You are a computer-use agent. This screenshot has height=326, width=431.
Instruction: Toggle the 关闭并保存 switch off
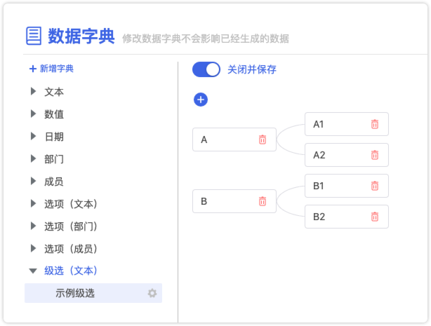click(206, 69)
